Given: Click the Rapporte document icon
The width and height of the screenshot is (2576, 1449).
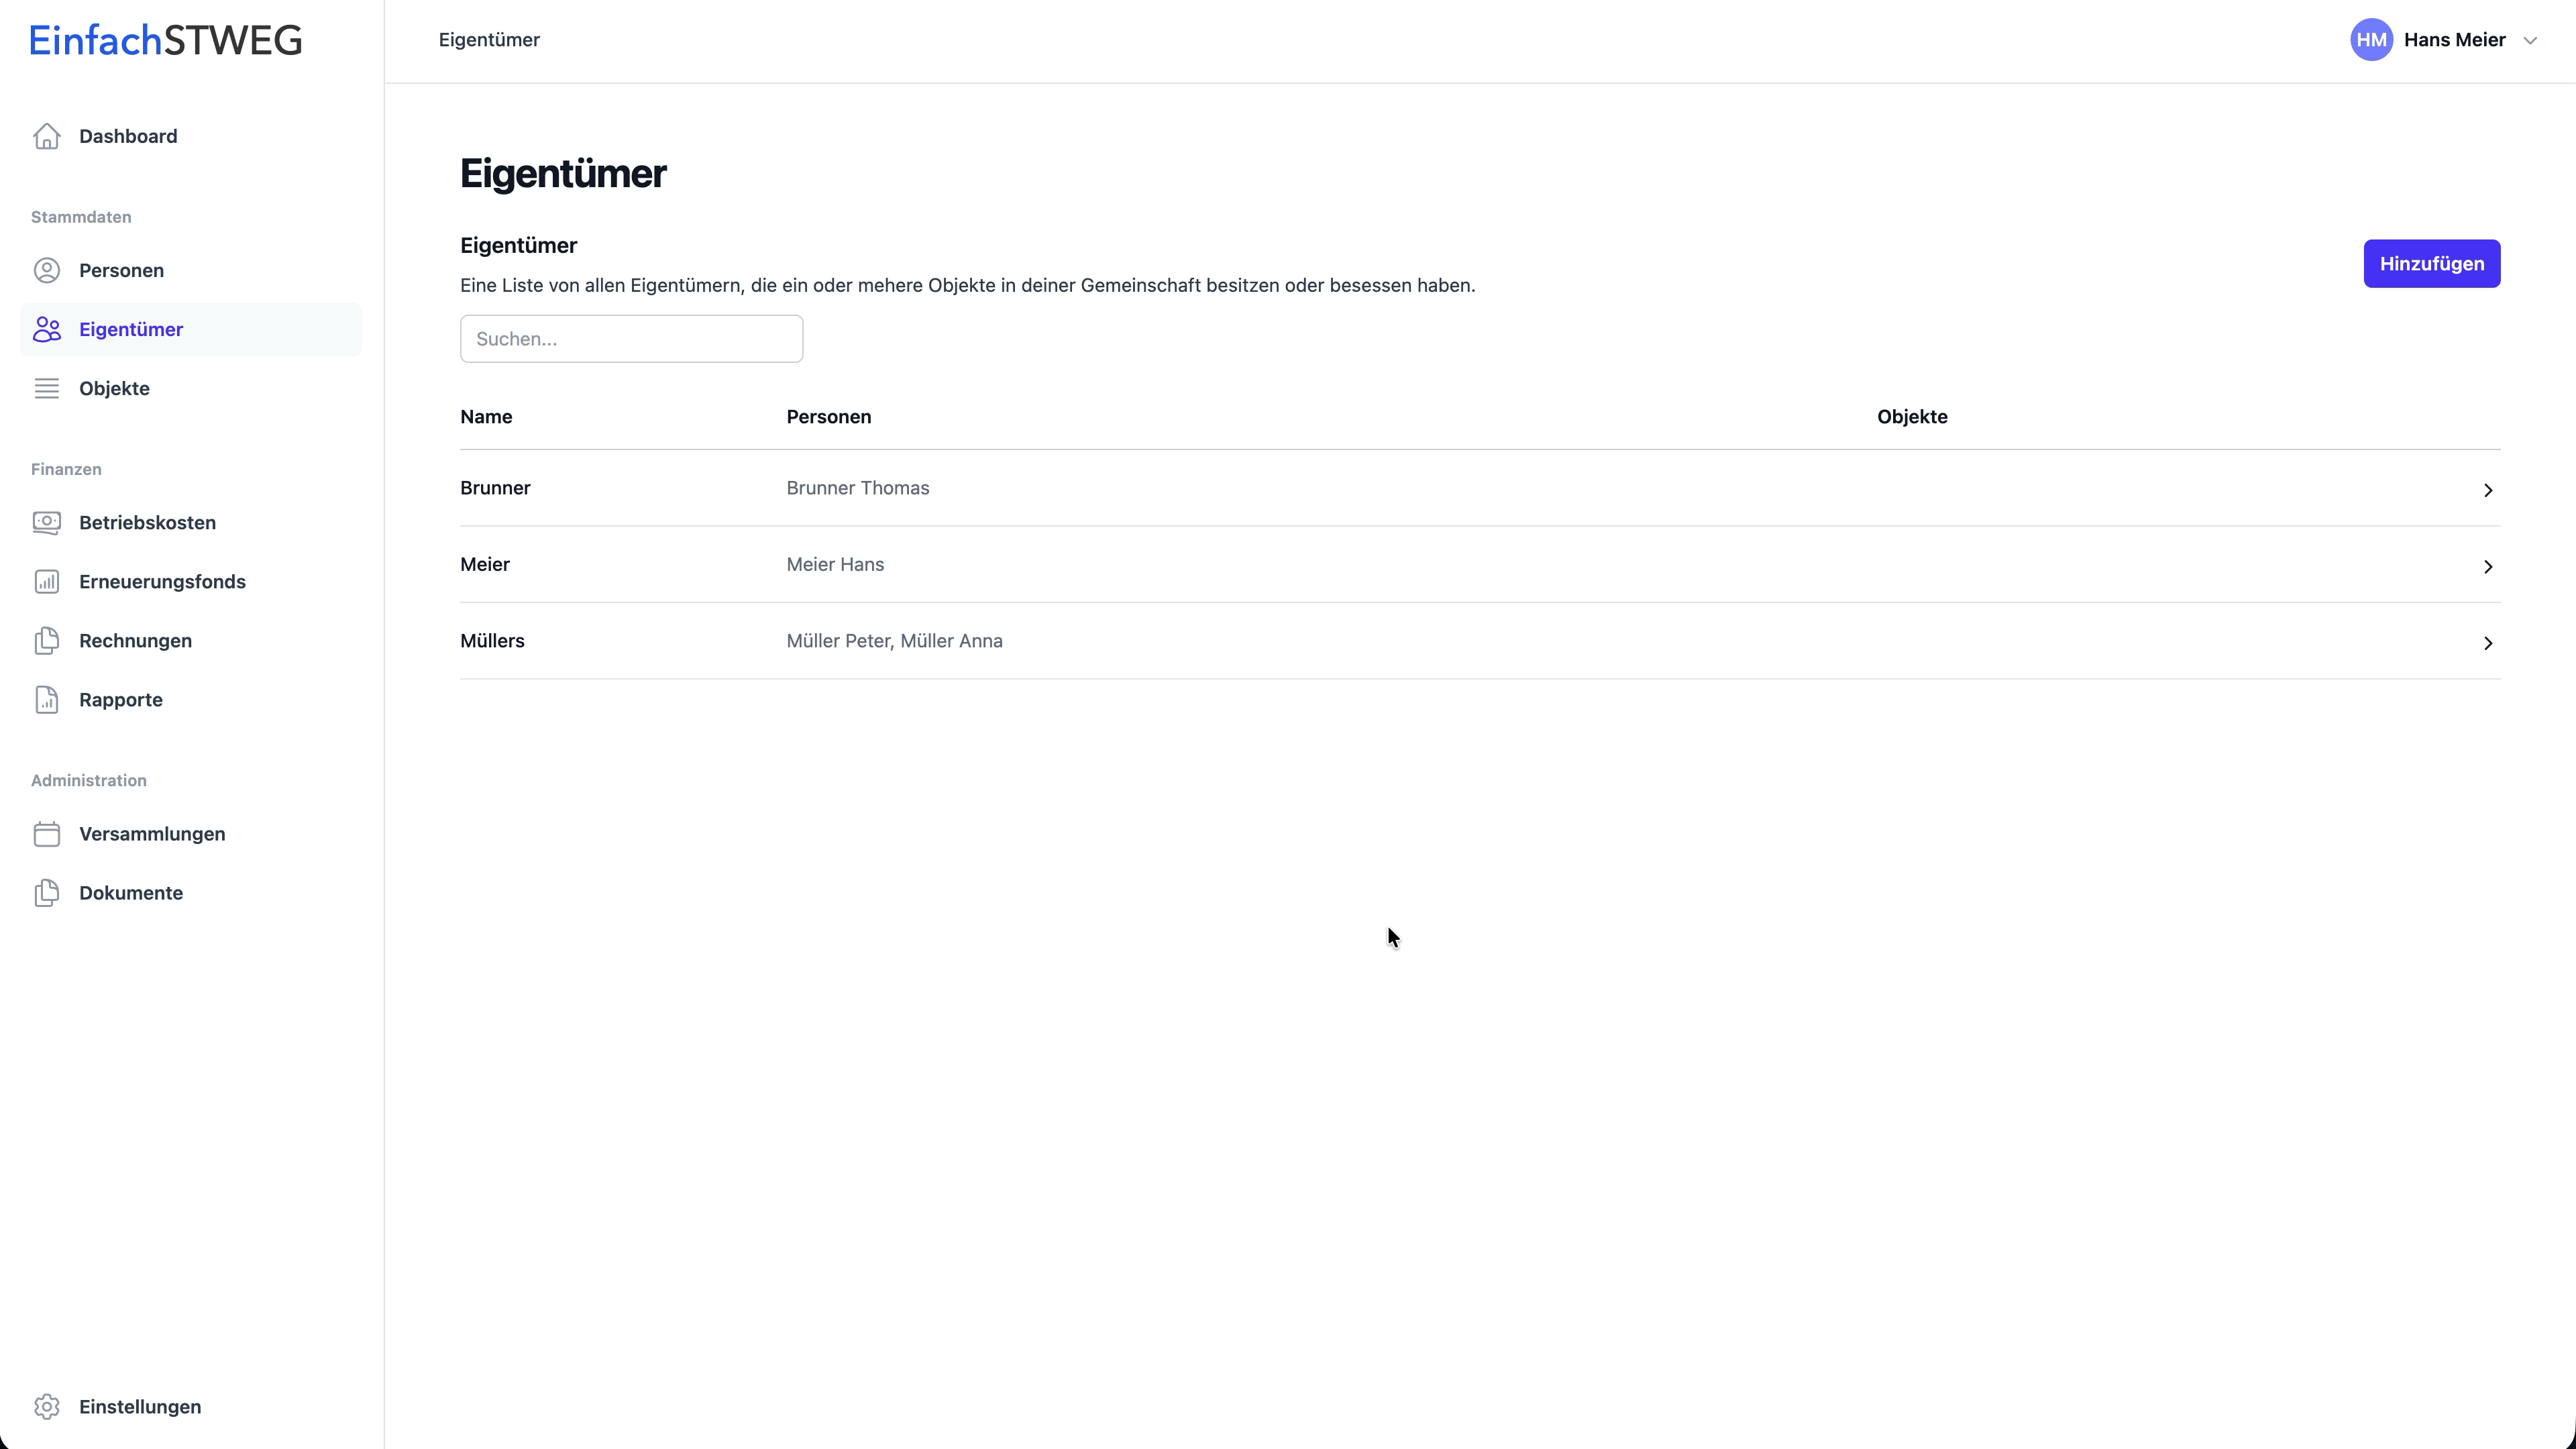Looking at the screenshot, I should tap(47, 699).
